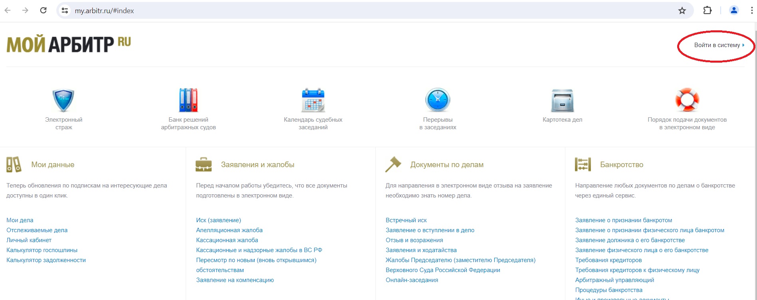Open the Картотека дел cabinet icon
The width and height of the screenshot is (757, 300).
[x=562, y=101]
